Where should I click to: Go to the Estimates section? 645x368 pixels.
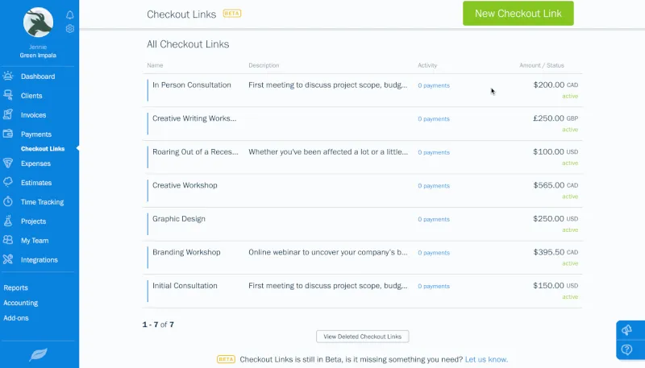pos(35,183)
